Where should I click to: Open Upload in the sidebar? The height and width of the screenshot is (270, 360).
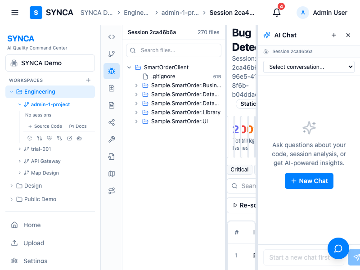[33, 243]
